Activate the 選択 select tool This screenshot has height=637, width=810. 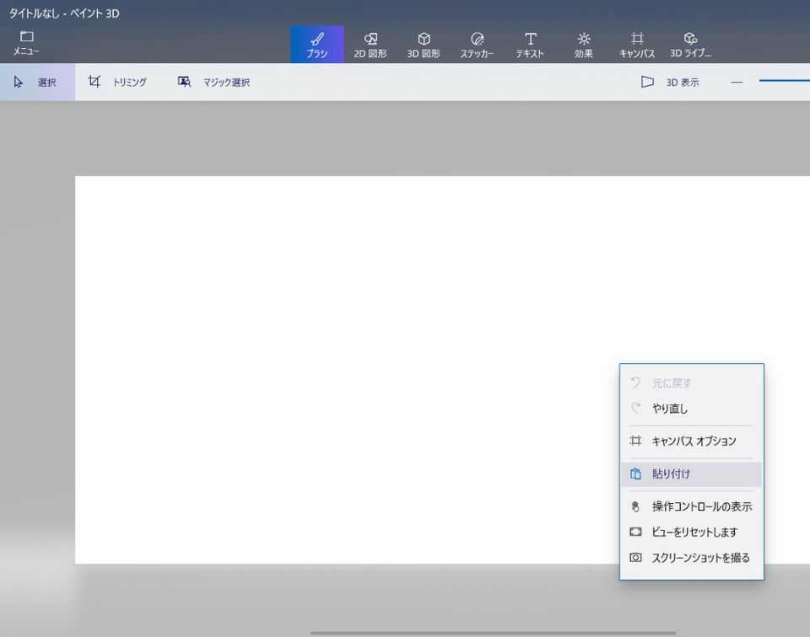[37, 82]
